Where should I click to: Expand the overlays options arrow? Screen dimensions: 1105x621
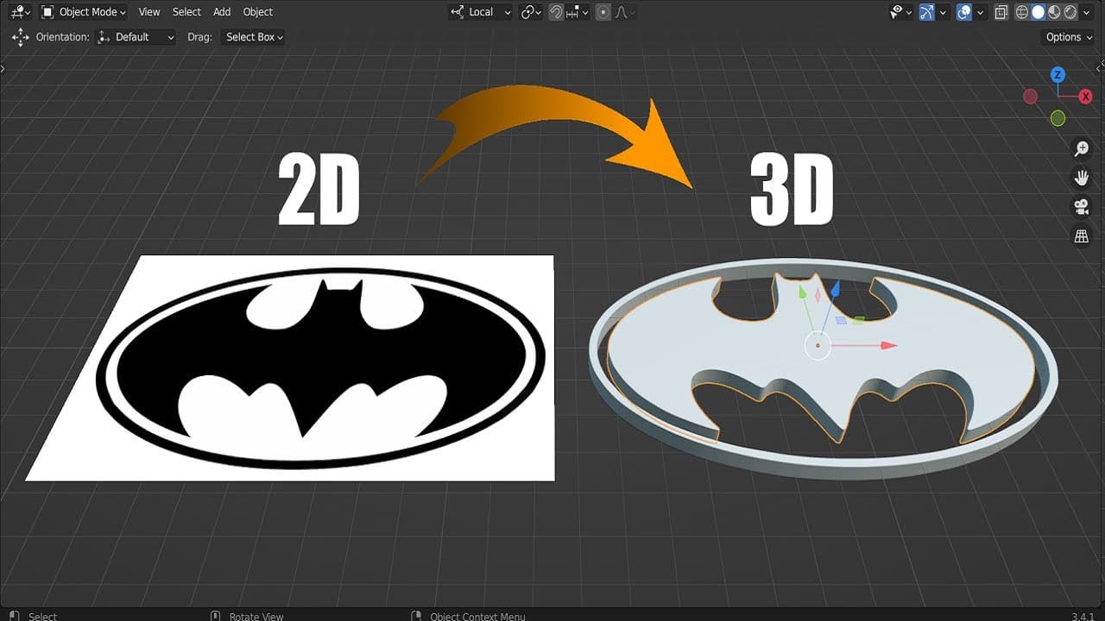coord(980,12)
